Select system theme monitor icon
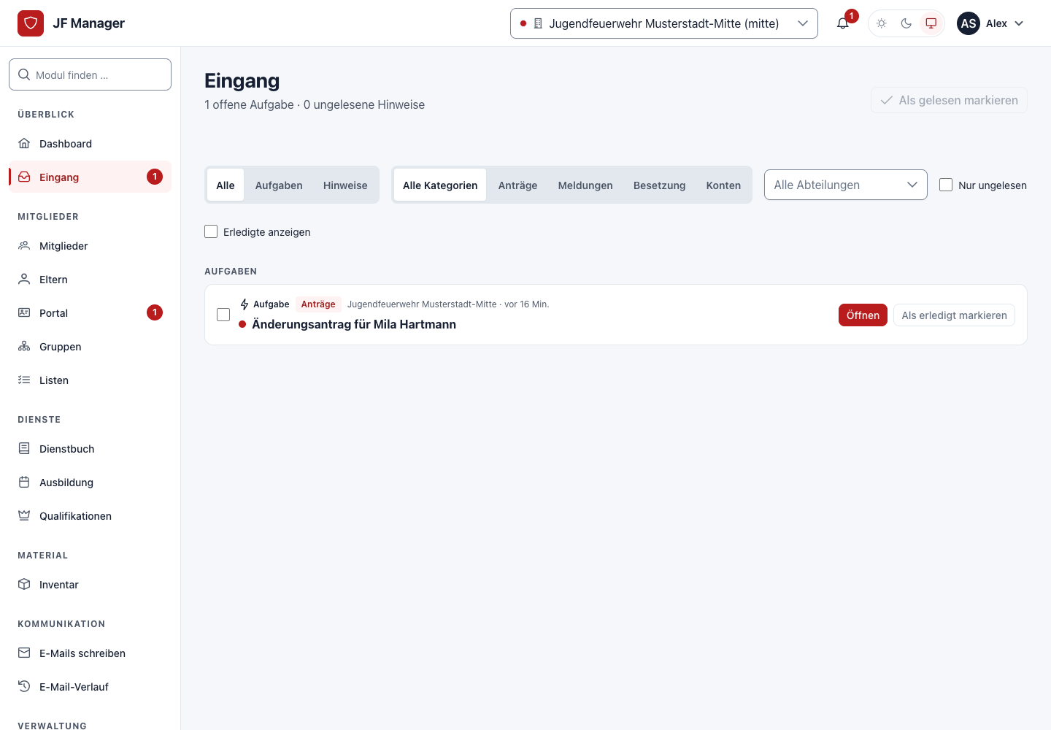Image resolution: width=1051 pixels, height=730 pixels. point(931,23)
